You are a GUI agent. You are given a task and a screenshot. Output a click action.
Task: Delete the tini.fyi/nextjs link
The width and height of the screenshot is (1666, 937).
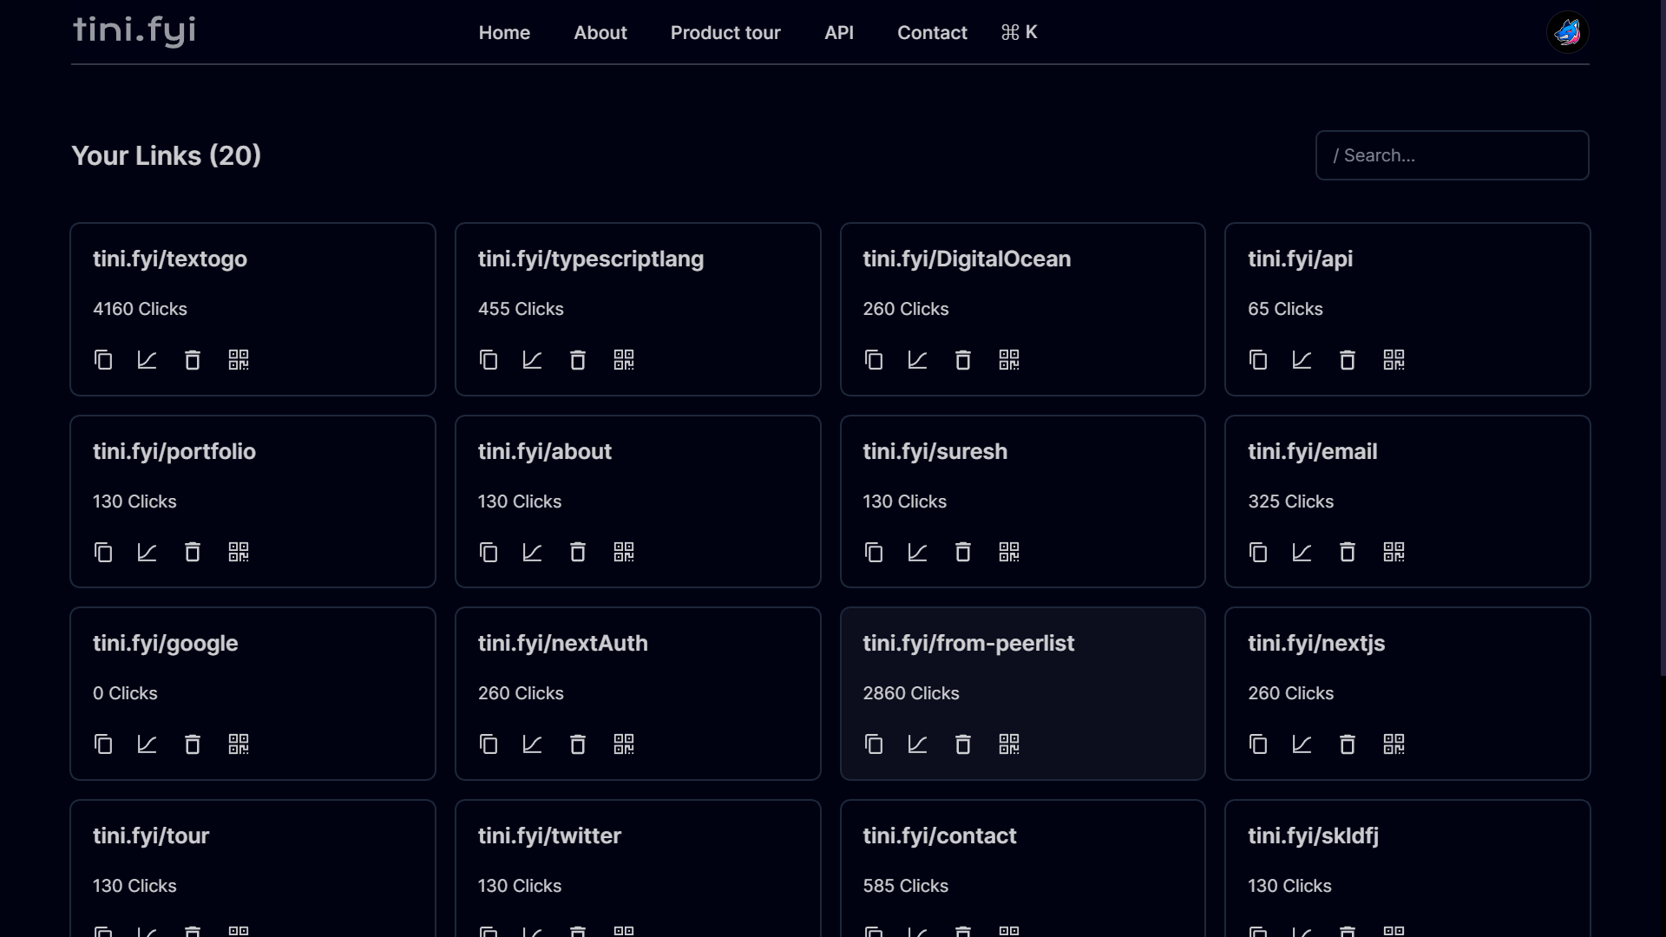(1348, 744)
